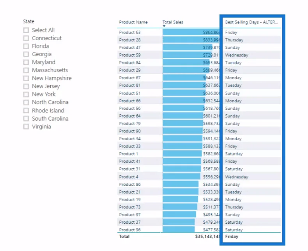
Task: Check the Massachusetts checkbox
Action: coord(26,70)
